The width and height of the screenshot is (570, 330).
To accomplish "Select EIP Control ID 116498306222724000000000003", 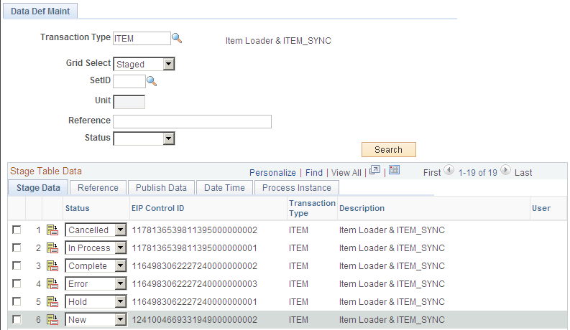I will (195, 283).
